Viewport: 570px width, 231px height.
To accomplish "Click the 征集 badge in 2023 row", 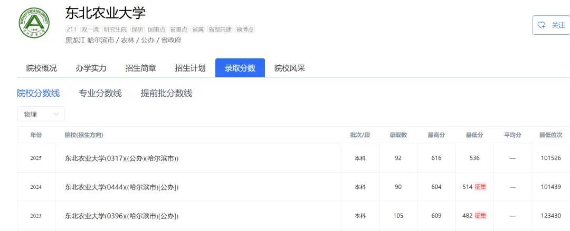I will click(x=481, y=216).
